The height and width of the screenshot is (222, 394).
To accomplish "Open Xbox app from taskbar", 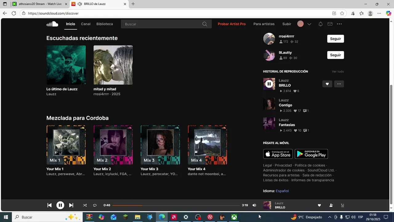I will (234, 217).
